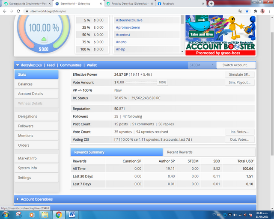
Task: Click the Simulate SP button
Action: tap(240, 74)
